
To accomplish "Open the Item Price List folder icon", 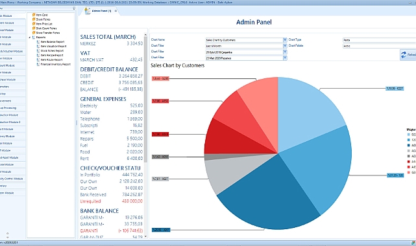I will tap(34, 24).
